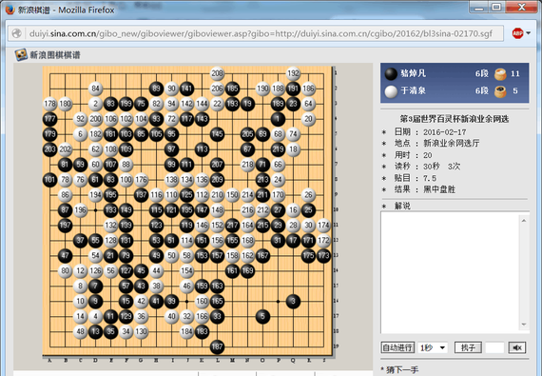
Task: Click the 用时 value 20
Action: click(x=428, y=155)
